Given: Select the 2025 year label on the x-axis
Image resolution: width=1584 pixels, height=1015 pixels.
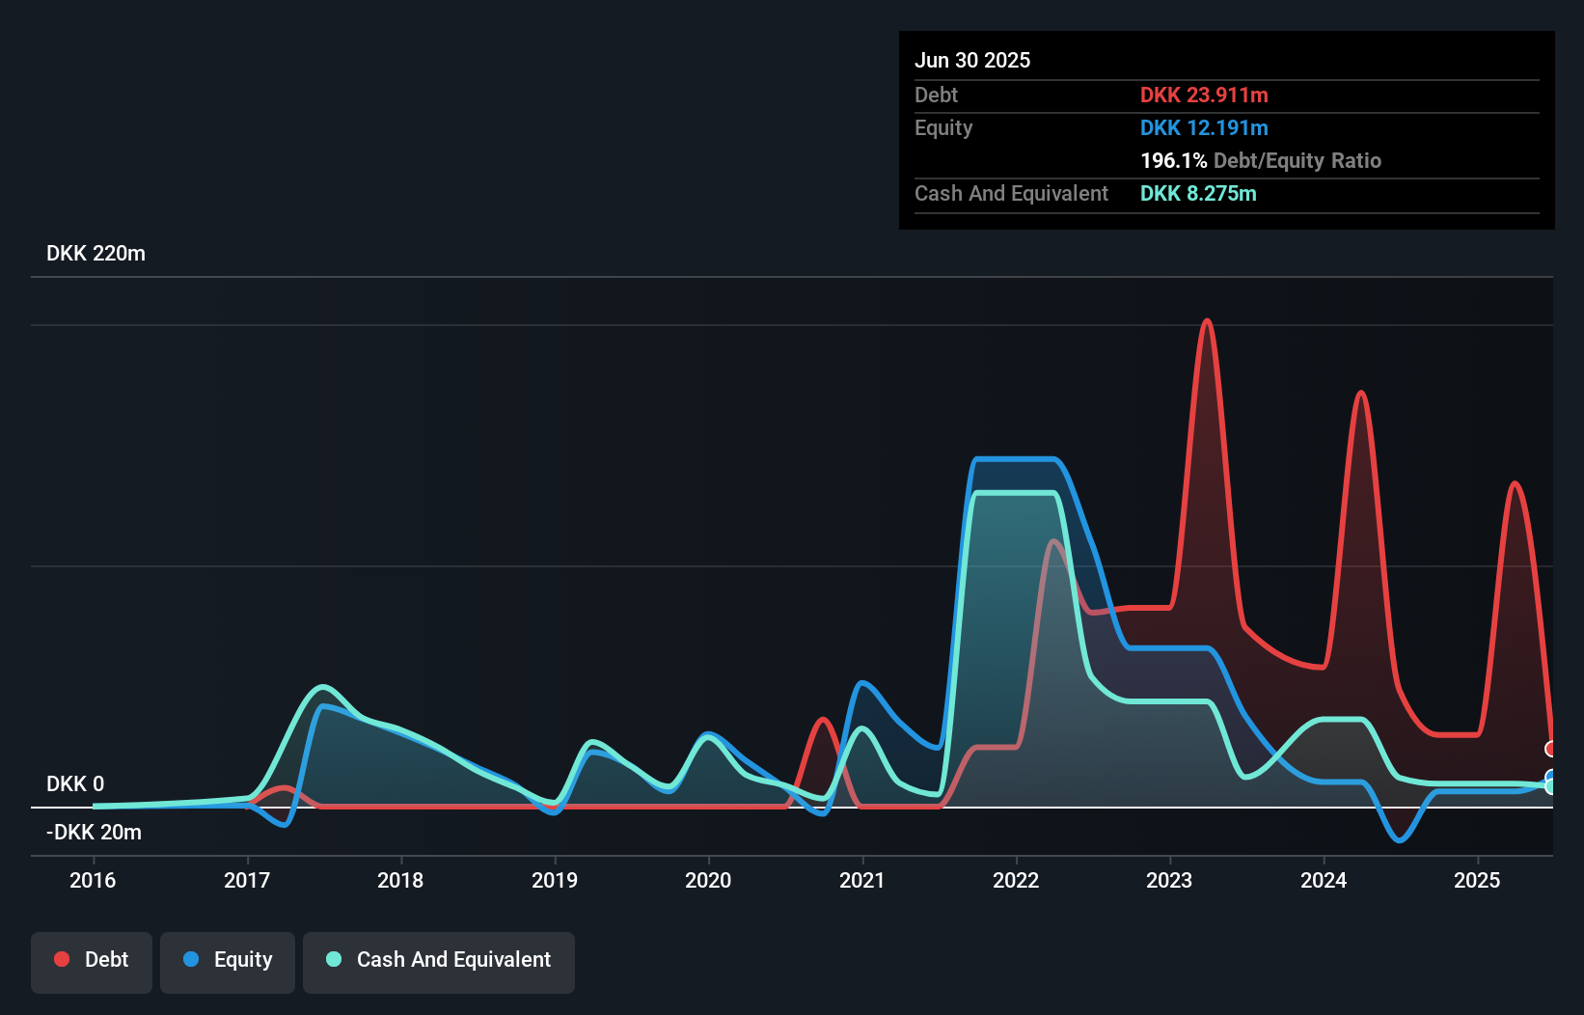Looking at the screenshot, I should click(1477, 880).
